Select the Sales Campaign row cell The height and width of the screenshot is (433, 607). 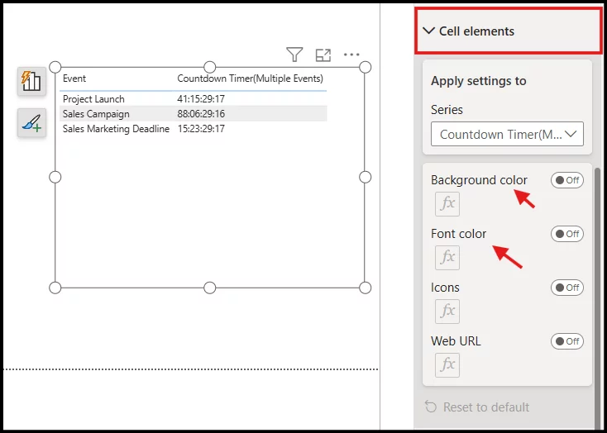pyautogui.click(x=96, y=114)
